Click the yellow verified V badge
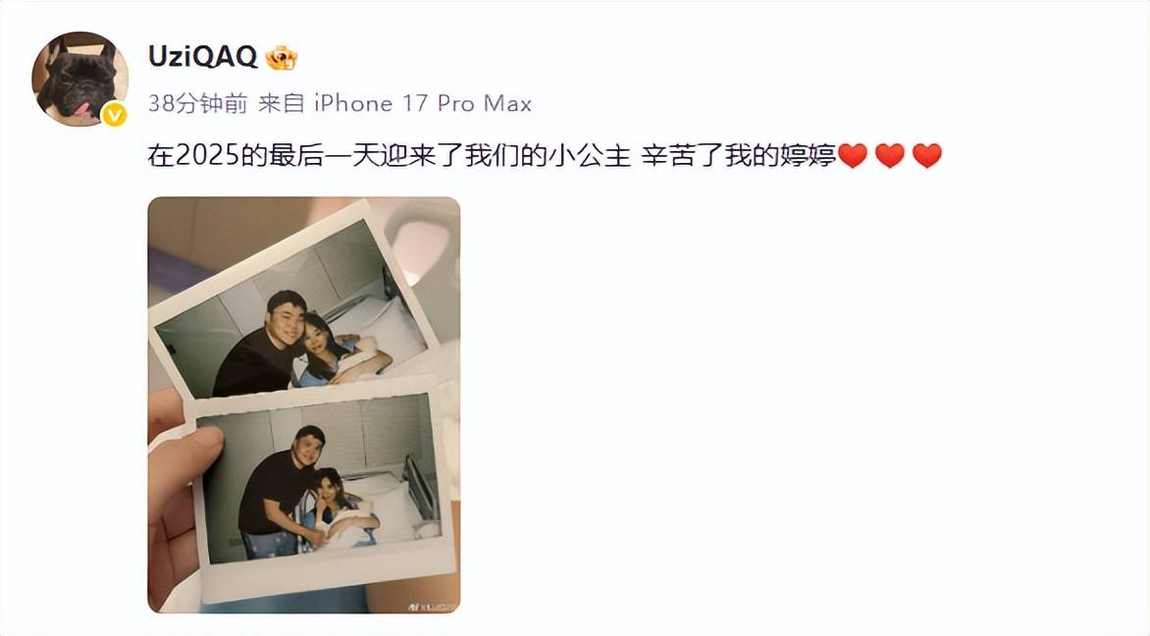This screenshot has width=1150, height=636. point(115,115)
